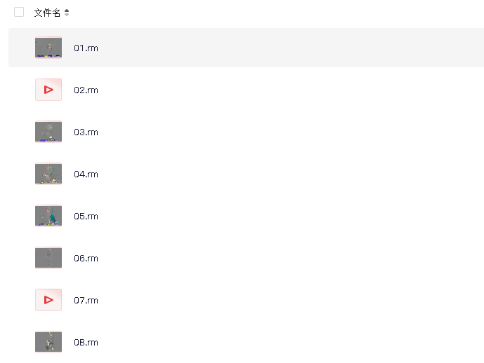This screenshot has width=484, height=363.
Task: Click the play icon for 02.rm
Action: pyautogui.click(x=48, y=90)
